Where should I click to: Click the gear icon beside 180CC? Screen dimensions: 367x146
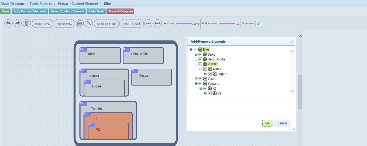(x=210, y=69)
